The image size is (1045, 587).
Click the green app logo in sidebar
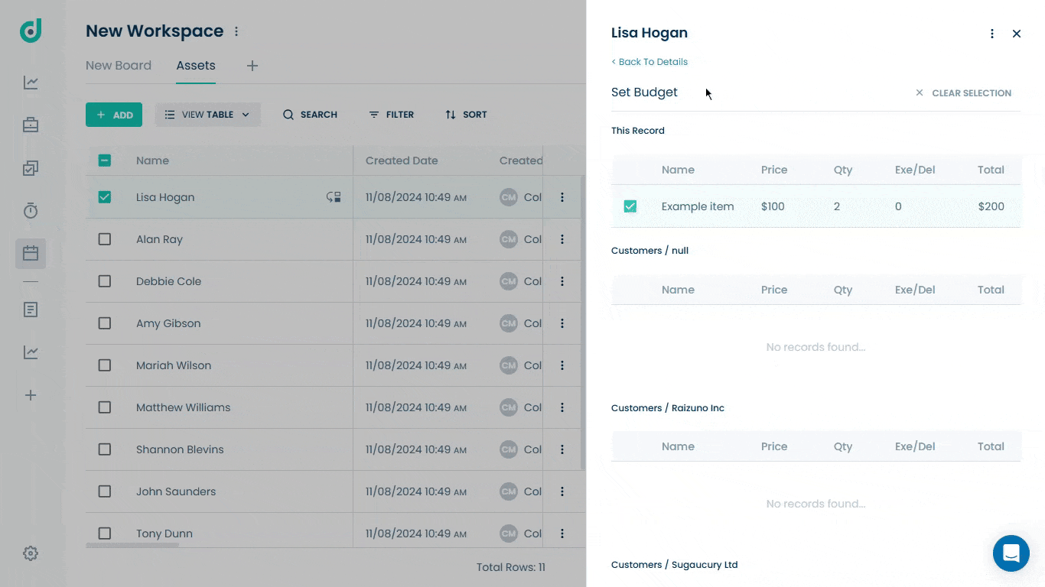[x=31, y=31]
